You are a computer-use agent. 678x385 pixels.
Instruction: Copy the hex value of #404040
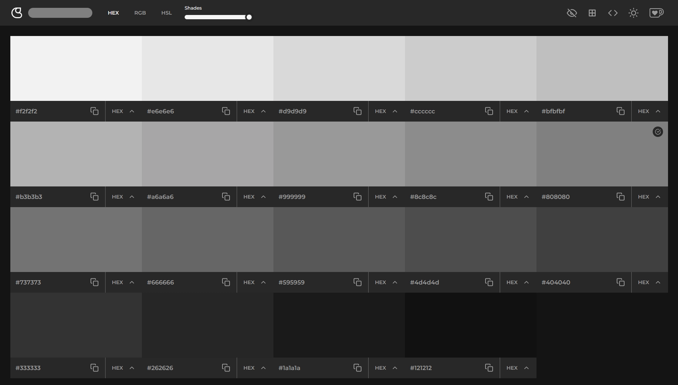click(x=620, y=282)
